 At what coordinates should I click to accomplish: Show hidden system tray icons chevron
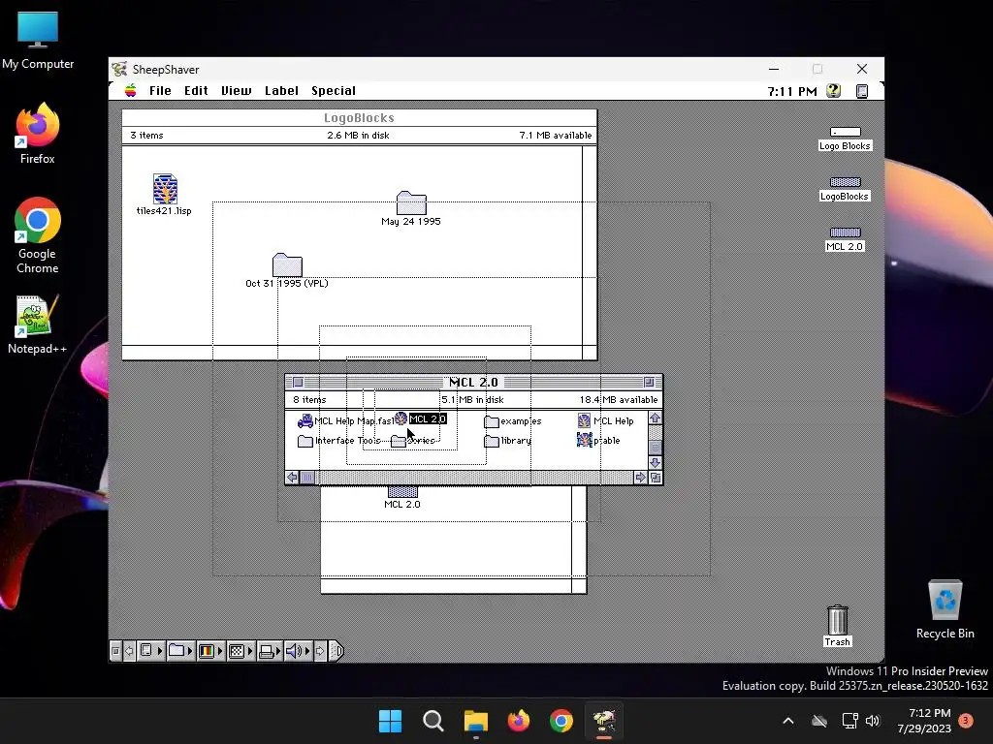point(788,721)
